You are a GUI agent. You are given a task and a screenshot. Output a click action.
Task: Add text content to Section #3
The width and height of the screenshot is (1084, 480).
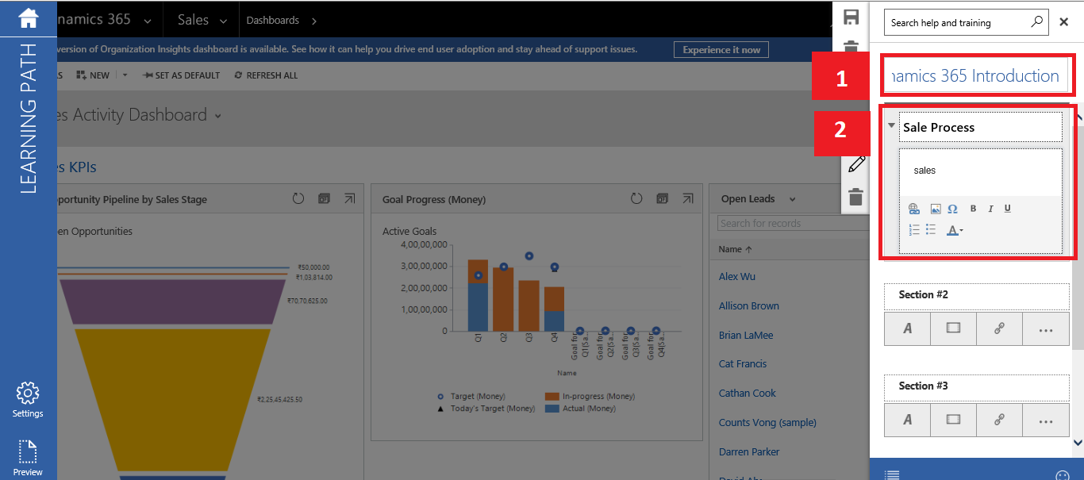point(908,420)
